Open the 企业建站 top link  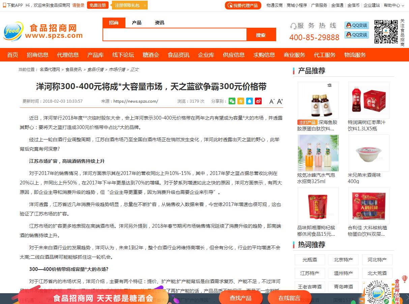(x=372, y=5)
